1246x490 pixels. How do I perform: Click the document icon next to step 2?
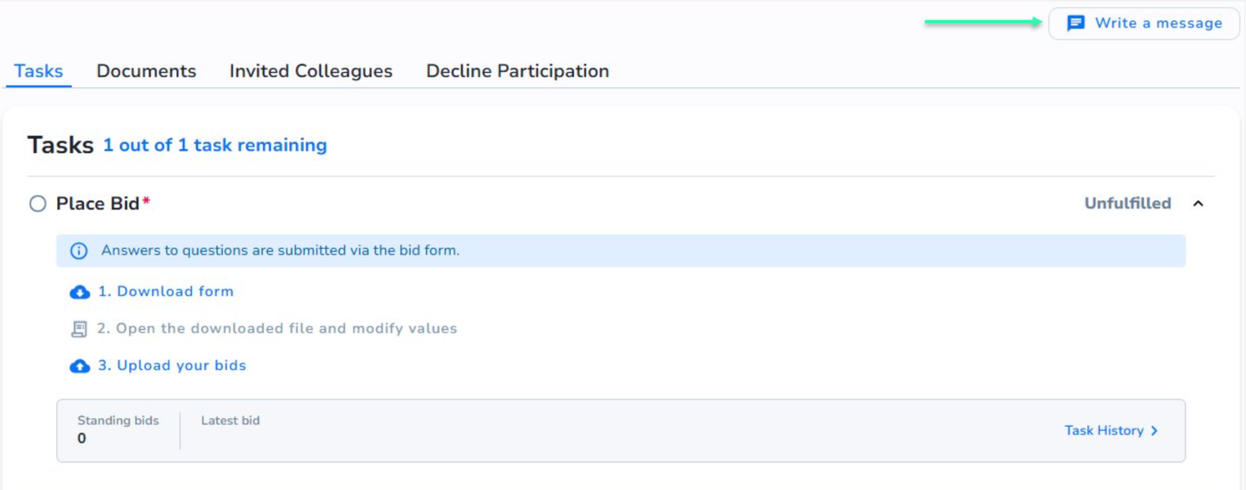tap(79, 328)
